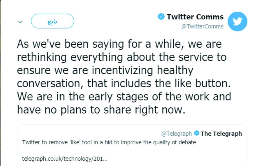Open the Twitter Comms display name
Viewport: 258px width, 166px height.
coord(195,17)
